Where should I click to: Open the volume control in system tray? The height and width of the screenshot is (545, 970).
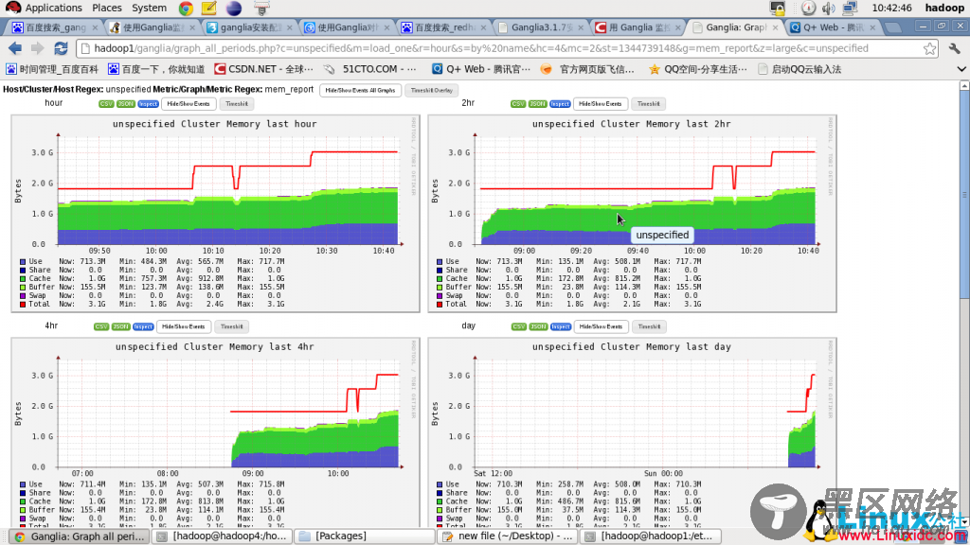828,8
